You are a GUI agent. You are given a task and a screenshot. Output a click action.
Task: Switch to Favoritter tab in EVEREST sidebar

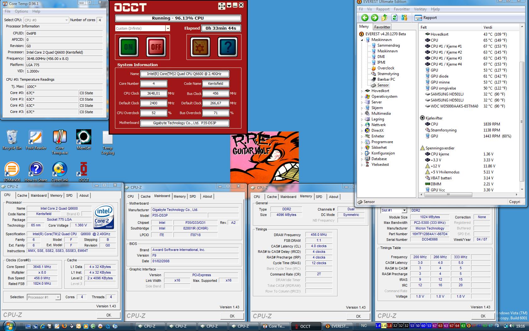click(x=382, y=27)
